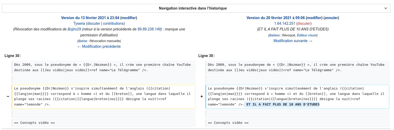The height and width of the screenshot is (130, 394).
Task: Click the left Balise tag link
Action: point(82,41)
